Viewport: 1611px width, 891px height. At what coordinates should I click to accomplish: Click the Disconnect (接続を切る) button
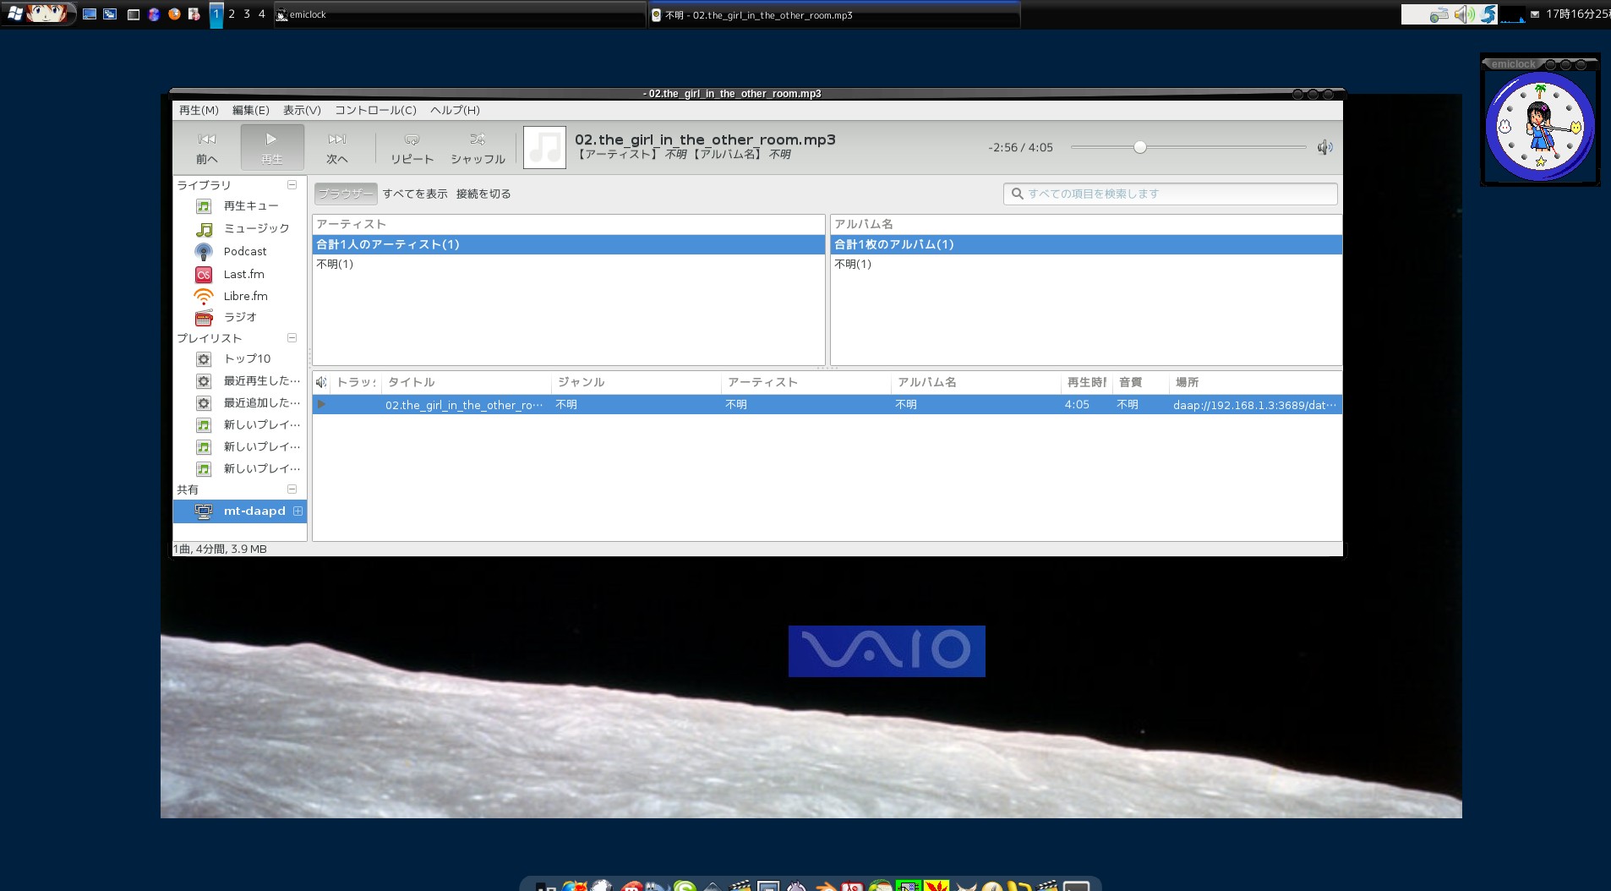click(x=483, y=194)
